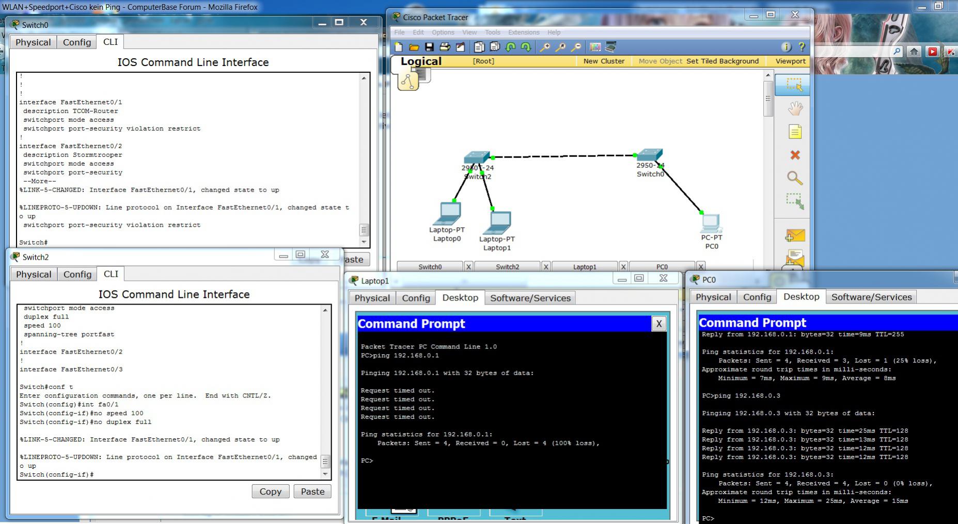Switch to Physical tab in Switch0 window

pyautogui.click(x=33, y=42)
